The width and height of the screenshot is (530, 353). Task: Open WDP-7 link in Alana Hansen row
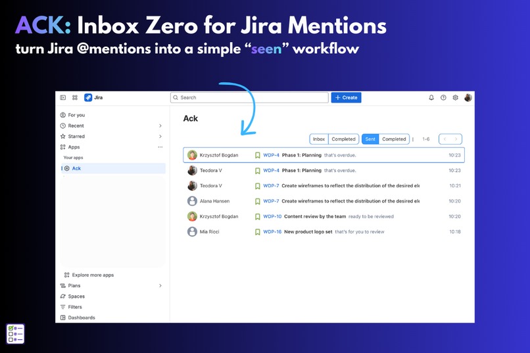(x=271, y=201)
